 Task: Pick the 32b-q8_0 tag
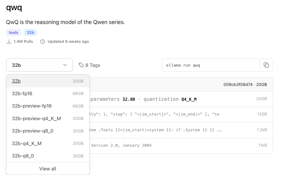pos(48,156)
